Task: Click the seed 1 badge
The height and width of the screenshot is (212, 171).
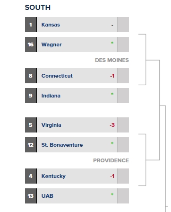Action: point(31,25)
